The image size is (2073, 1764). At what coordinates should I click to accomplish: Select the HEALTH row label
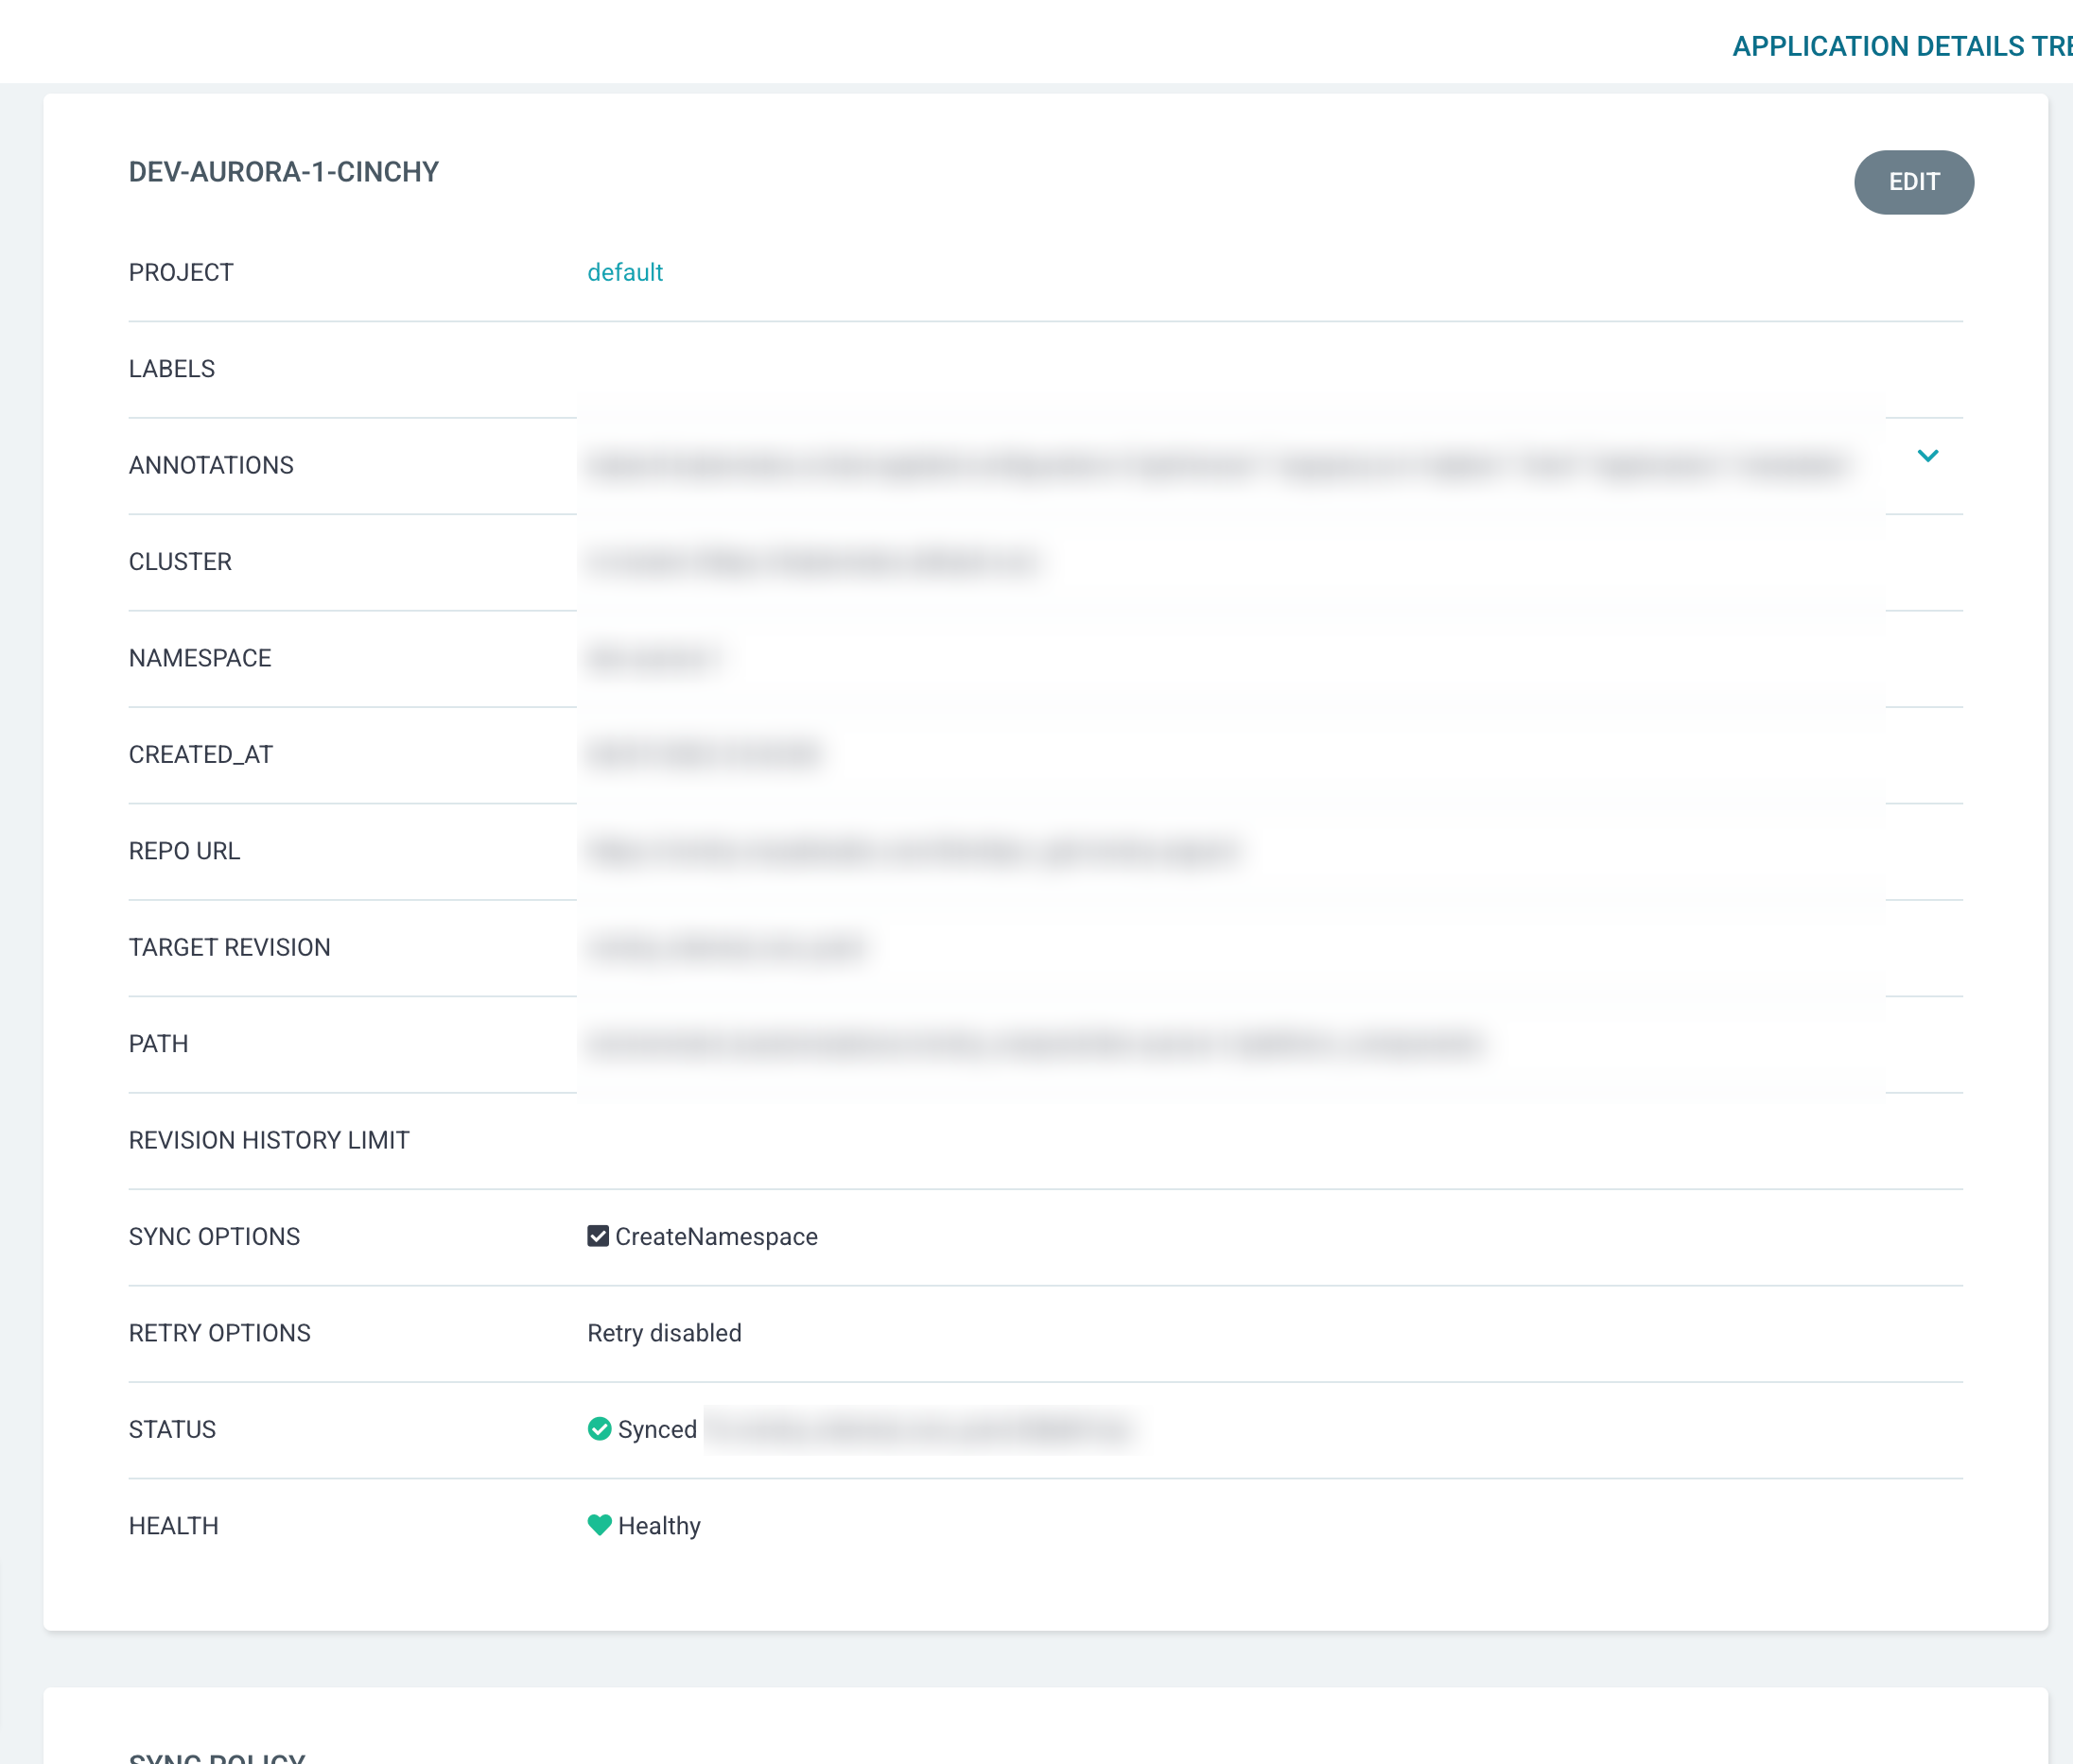(173, 1526)
